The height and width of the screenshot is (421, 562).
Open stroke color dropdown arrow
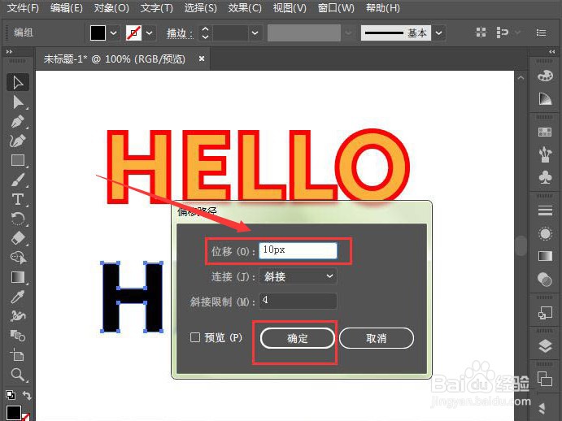click(150, 33)
